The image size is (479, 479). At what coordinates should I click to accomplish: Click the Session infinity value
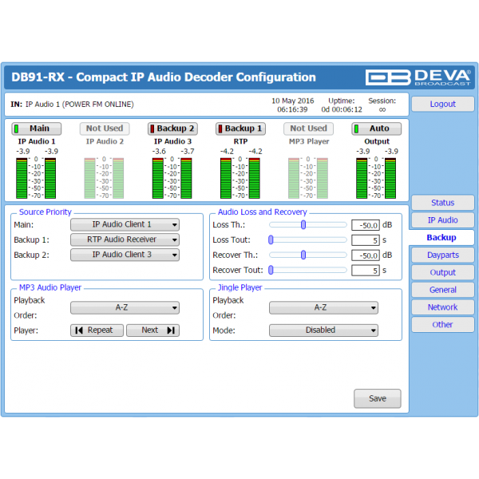click(x=382, y=109)
